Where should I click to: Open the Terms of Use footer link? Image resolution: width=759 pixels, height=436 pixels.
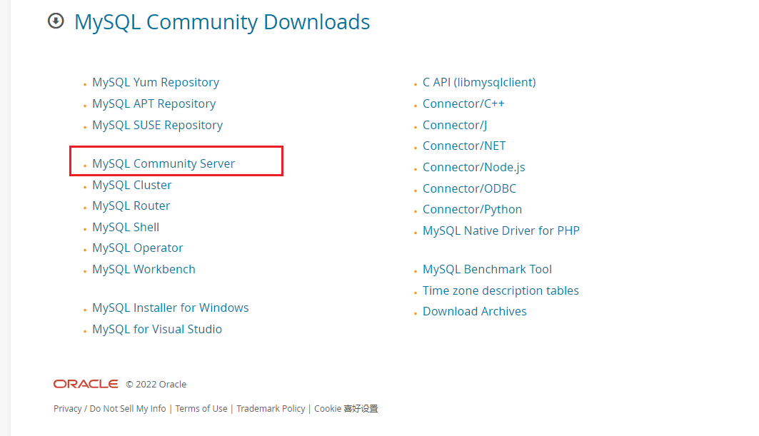coord(201,408)
